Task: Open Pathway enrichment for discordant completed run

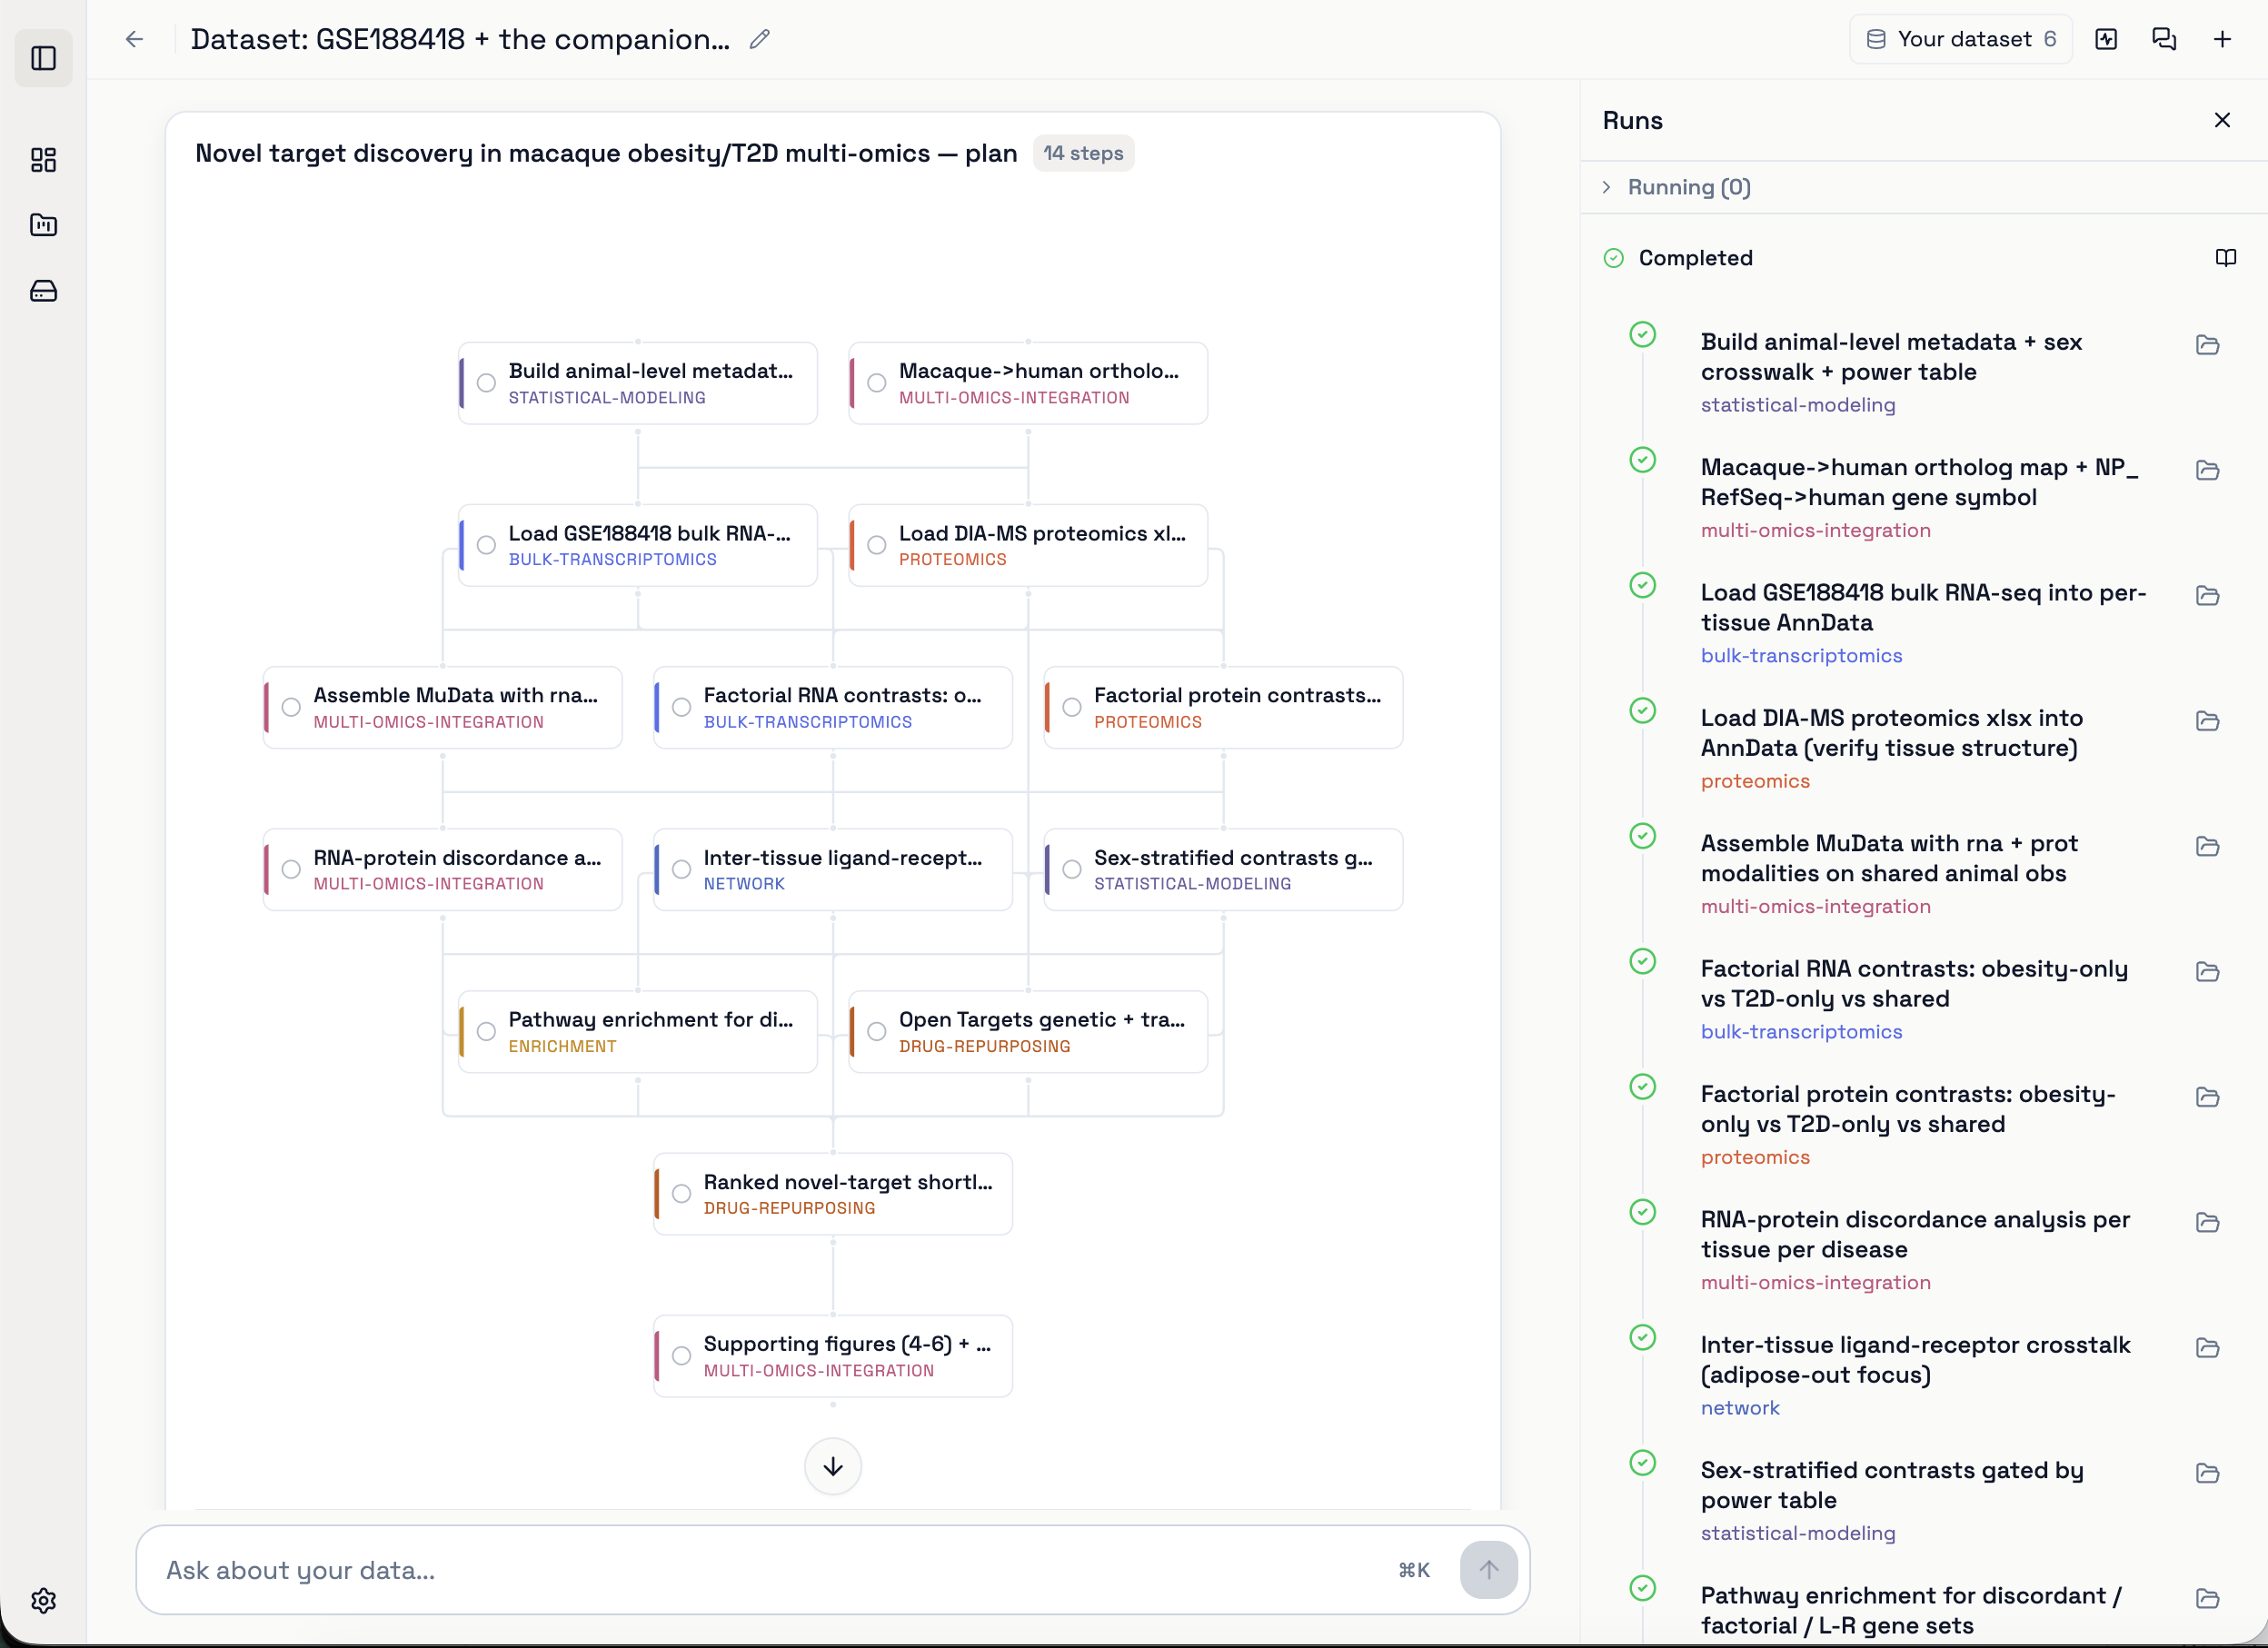Action: coord(1911,1609)
